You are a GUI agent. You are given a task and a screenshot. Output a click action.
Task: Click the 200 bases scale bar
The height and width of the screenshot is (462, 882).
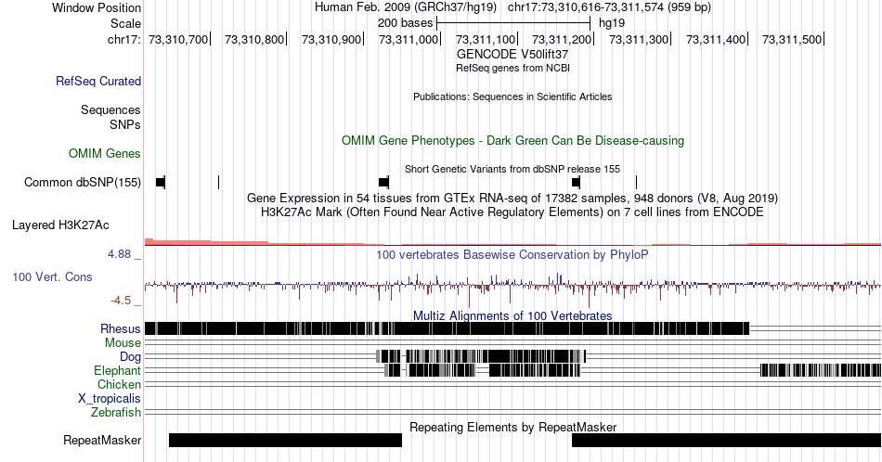[513, 23]
